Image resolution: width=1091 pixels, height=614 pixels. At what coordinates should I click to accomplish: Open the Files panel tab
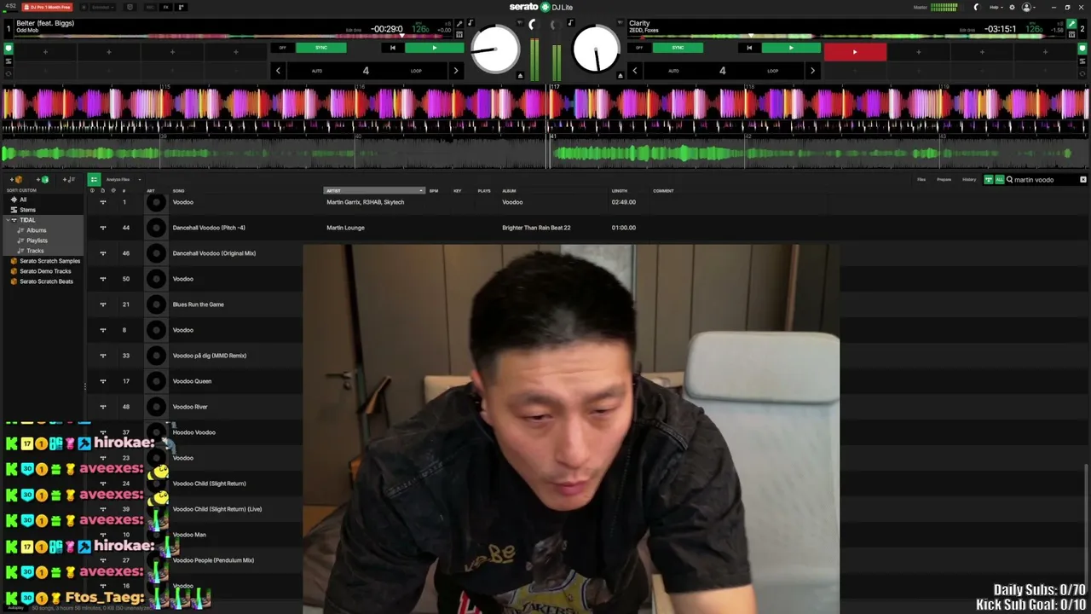pyautogui.click(x=921, y=180)
